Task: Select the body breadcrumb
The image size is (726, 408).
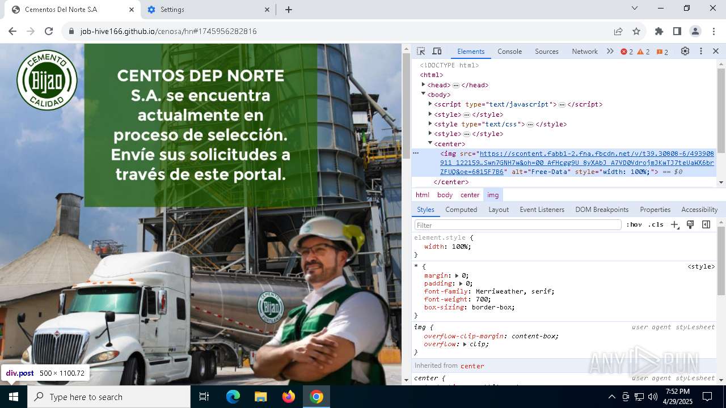Action: coord(445,194)
